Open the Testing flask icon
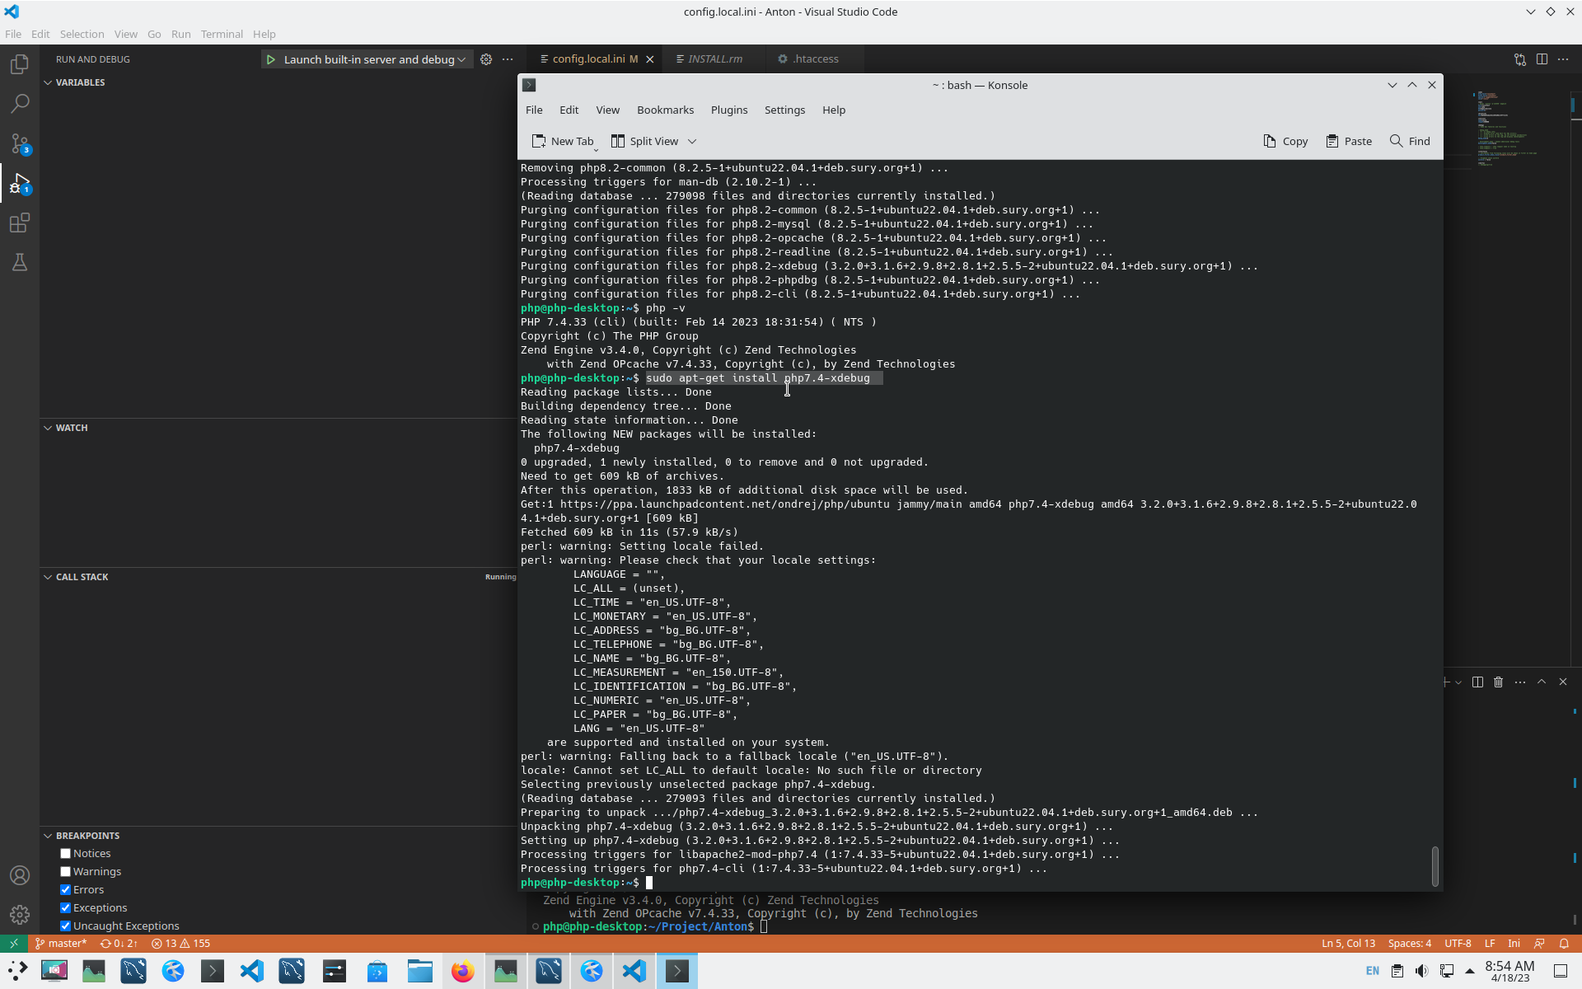This screenshot has height=989, width=1582. [20, 263]
